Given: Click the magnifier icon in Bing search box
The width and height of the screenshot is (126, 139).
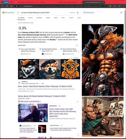Looking at the screenshot, I should pos(18,12).
